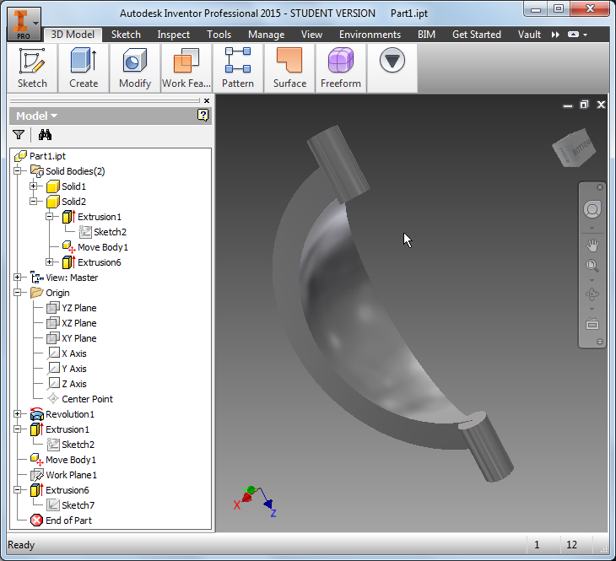Select the Pan hand tool
This screenshot has width=616, height=561.
pyautogui.click(x=592, y=246)
